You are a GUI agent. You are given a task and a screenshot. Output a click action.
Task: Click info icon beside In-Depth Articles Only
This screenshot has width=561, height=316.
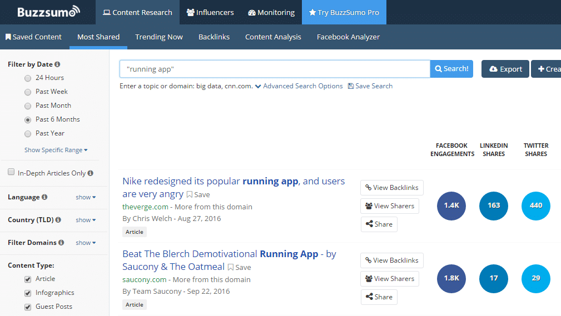[91, 173]
